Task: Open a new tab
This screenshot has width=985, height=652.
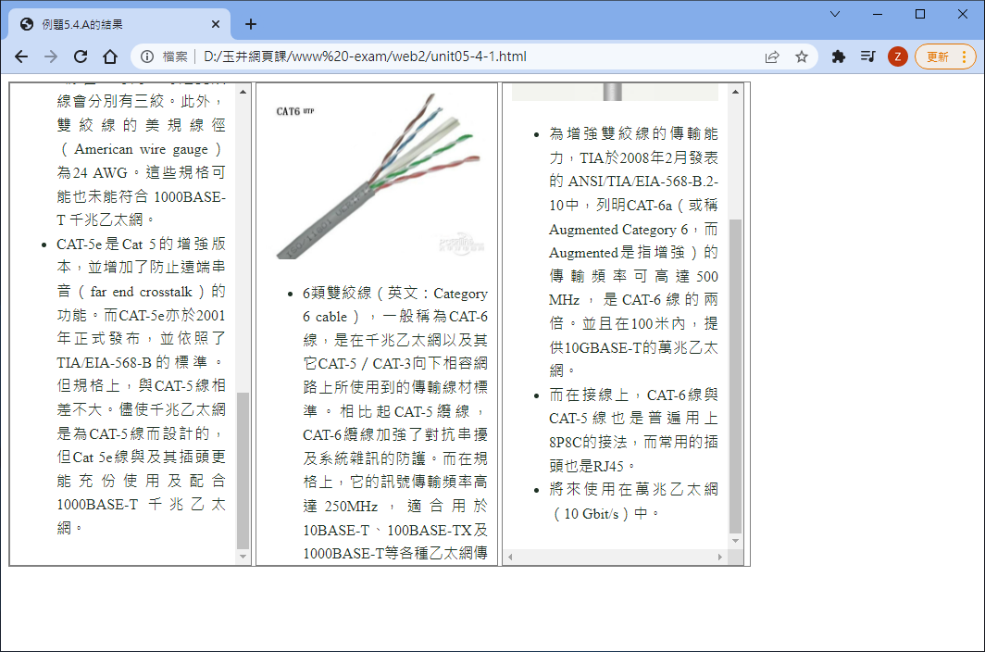Action: [x=251, y=24]
